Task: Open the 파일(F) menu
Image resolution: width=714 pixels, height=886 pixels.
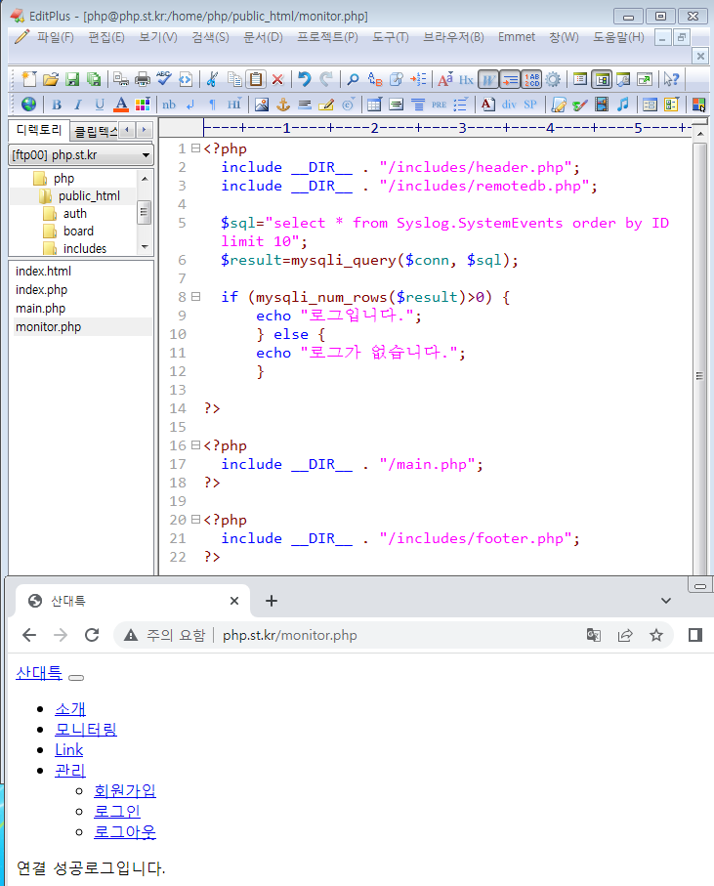Action: pyautogui.click(x=56, y=37)
